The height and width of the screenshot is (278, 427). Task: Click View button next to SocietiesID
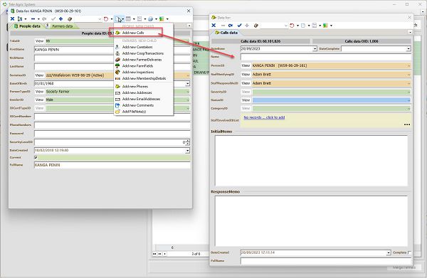coord(39,75)
